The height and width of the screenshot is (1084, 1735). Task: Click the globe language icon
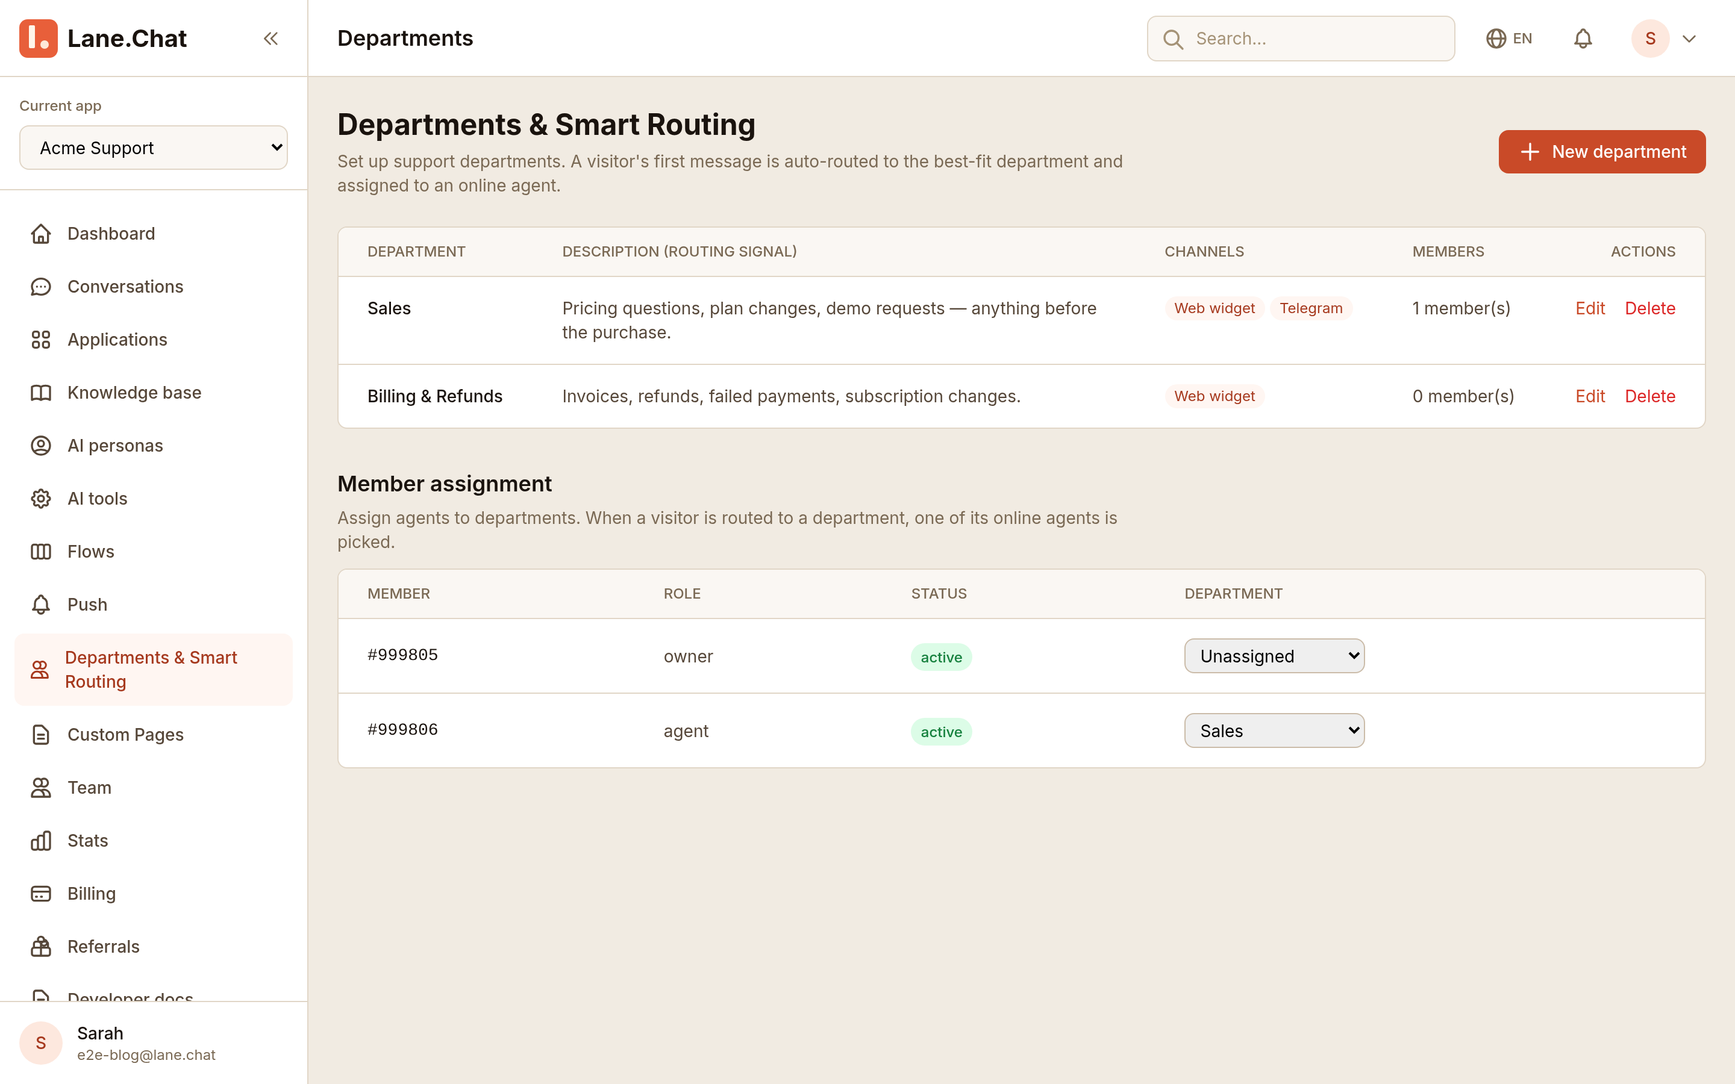(1496, 39)
